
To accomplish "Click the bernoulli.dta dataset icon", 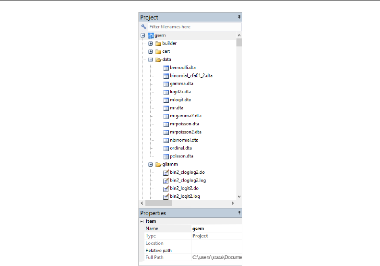I will (x=166, y=68).
